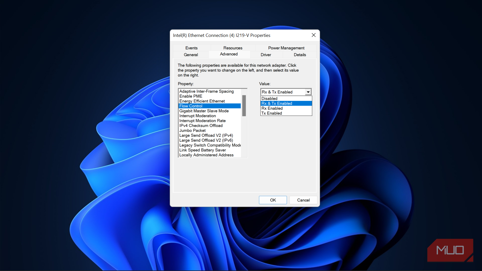This screenshot has width=482, height=271.
Task: Click the Cancel button
Action: [x=303, y=200]
